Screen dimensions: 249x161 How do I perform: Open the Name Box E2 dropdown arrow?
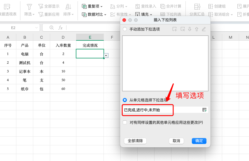point(36,28)
